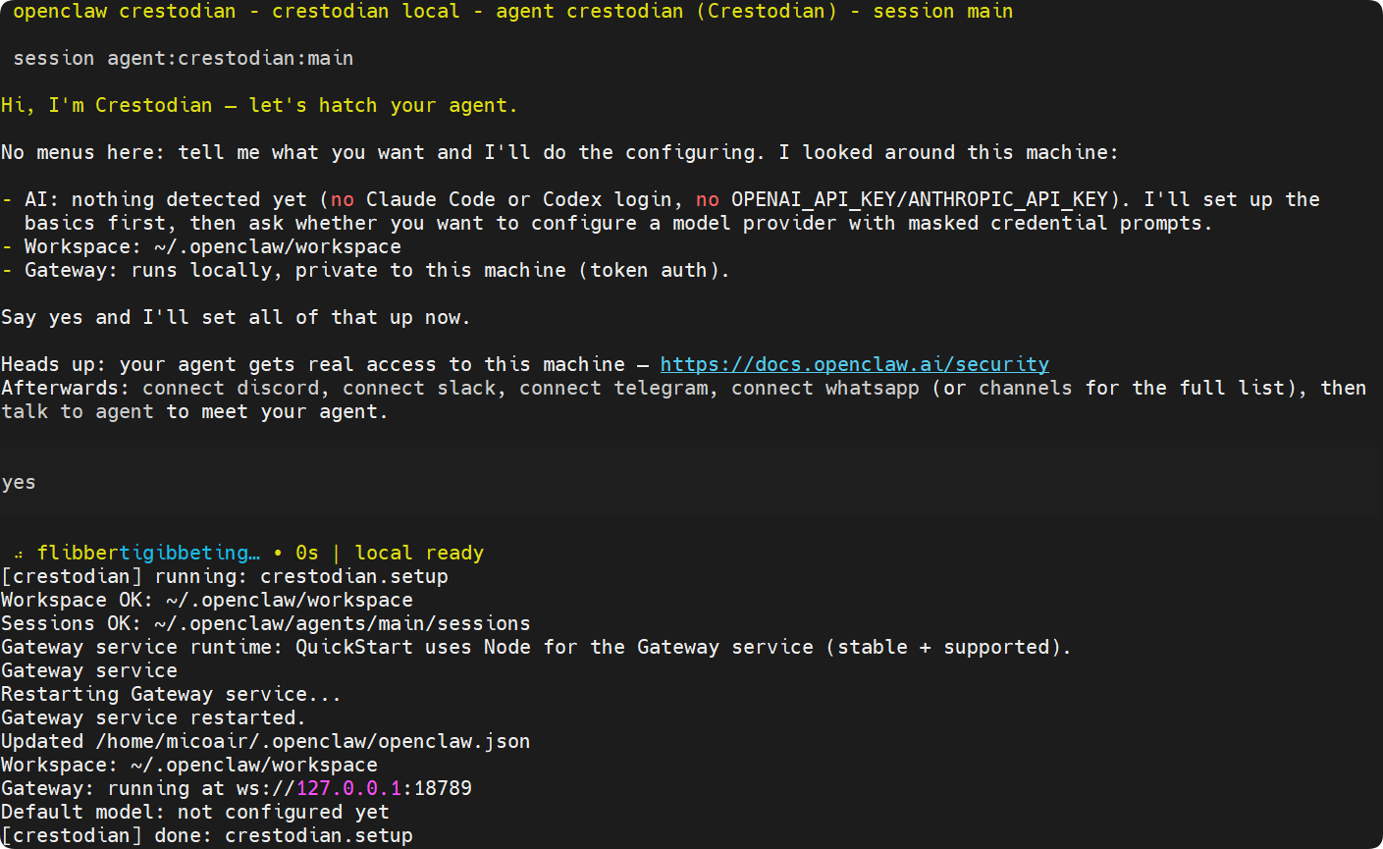Click the 127.0.0.1 gateway address
This screenshot has width=1383, height=849.
(348, 788)
